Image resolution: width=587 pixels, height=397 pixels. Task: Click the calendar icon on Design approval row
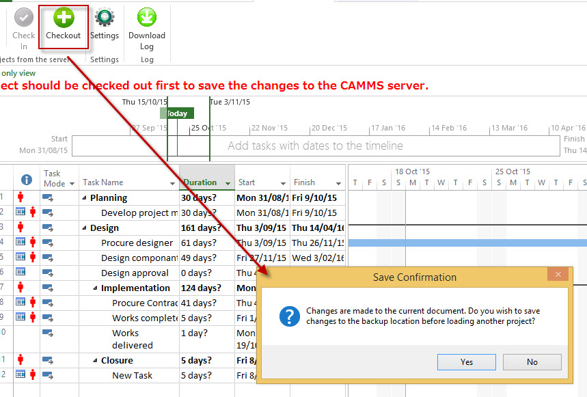coord(21,273)
